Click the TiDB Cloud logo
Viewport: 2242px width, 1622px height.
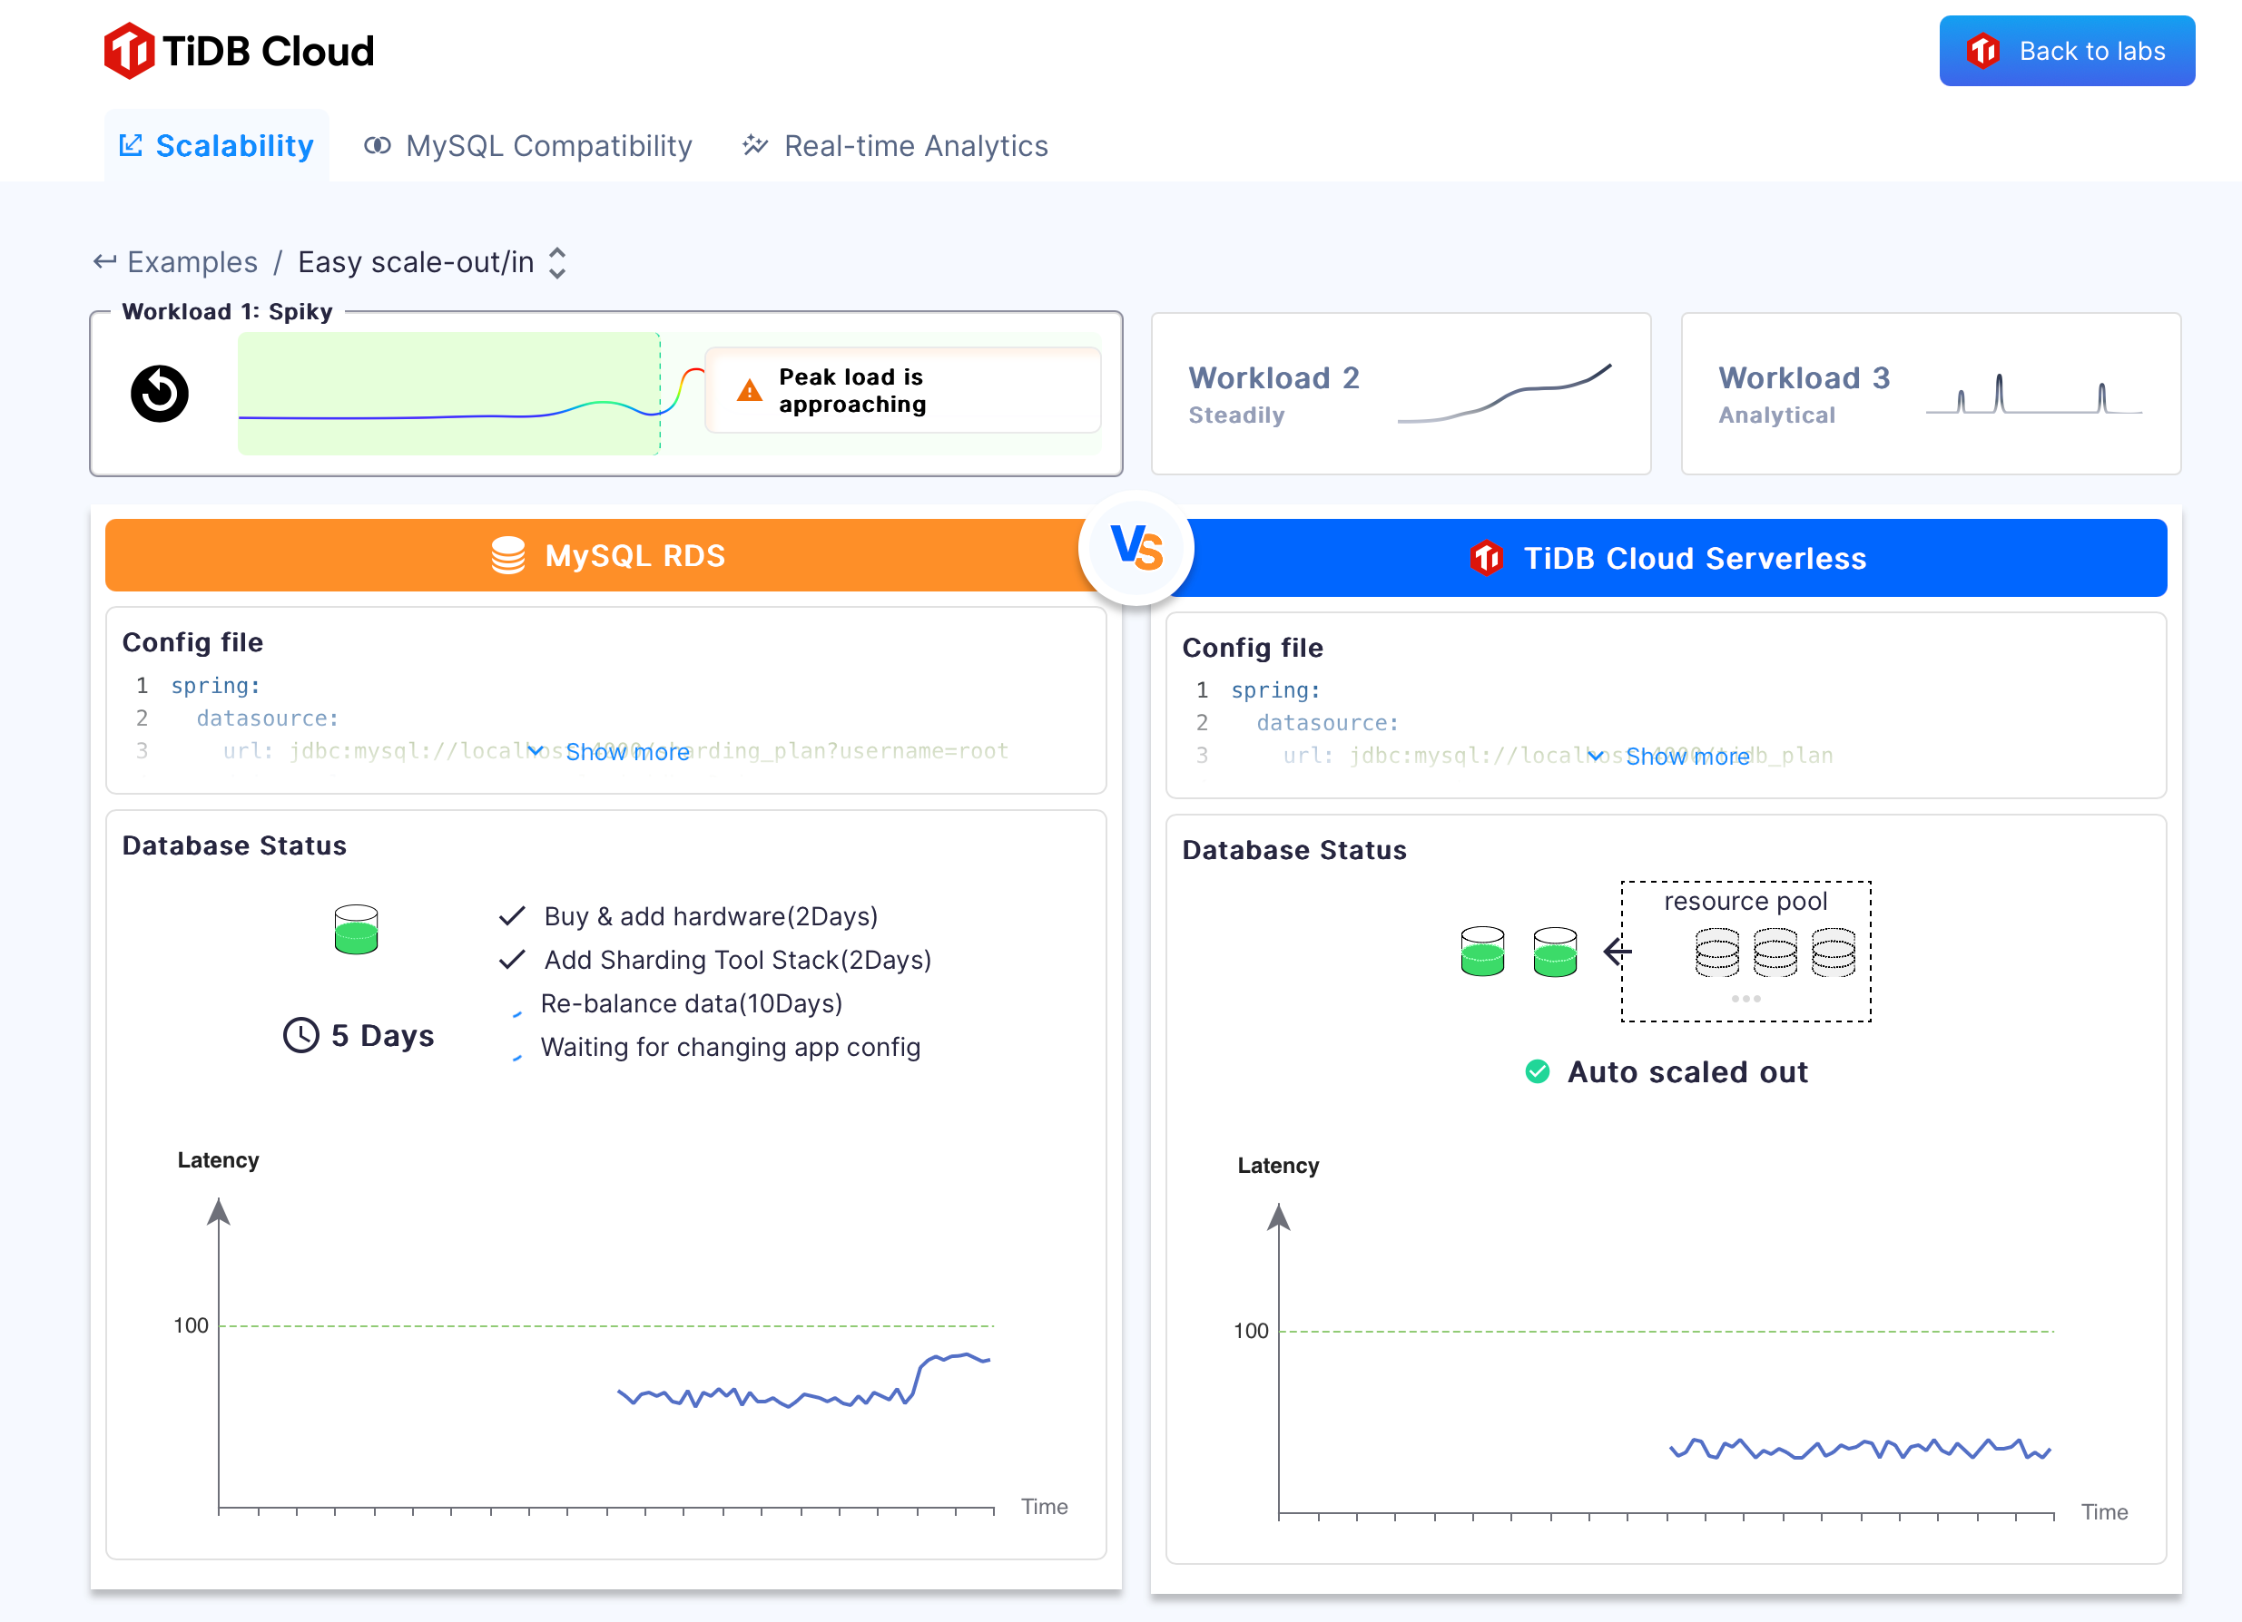(240, 51)
